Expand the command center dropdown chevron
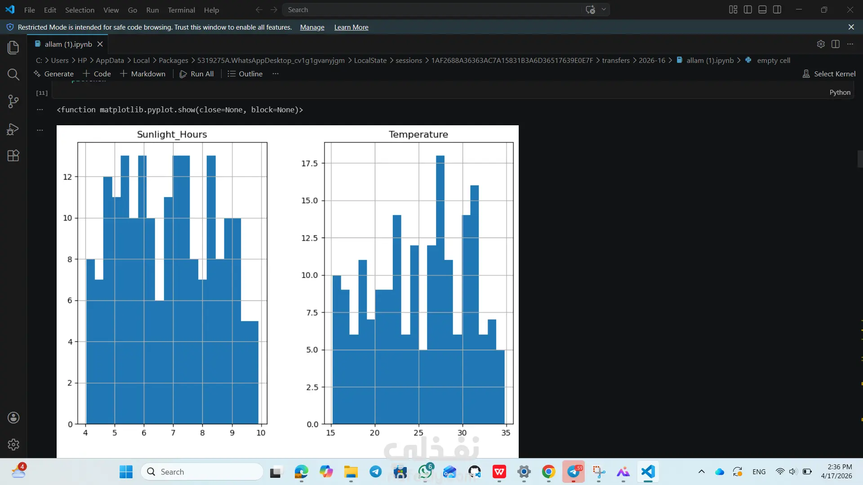 tap(604, 9)
